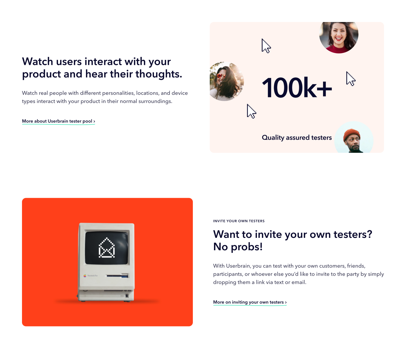Click the chevron after tester pool link
This screenshot has width=406, height=351.
(x=94, y=121)
